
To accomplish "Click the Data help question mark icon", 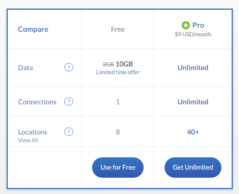I will [69, 67].
